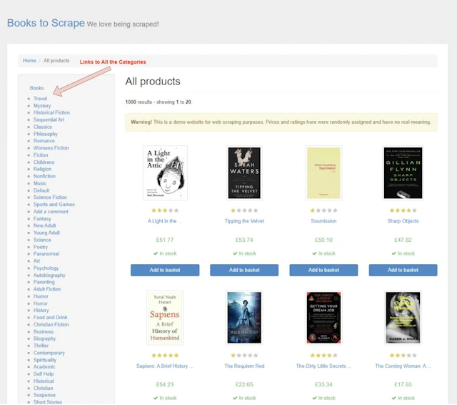Screen dimensions: 457x405
Task: Open The Coming Woman title link
Action: 403,366
